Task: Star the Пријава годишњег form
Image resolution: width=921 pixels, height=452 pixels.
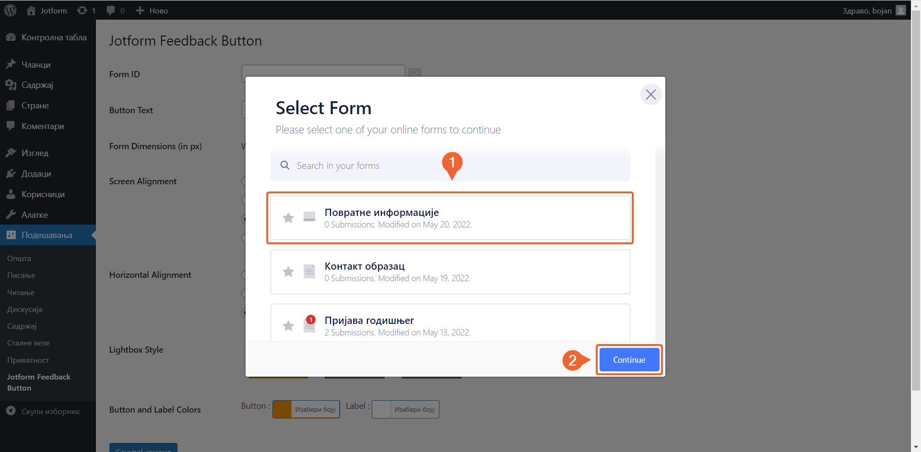Action: pos(288,326)
